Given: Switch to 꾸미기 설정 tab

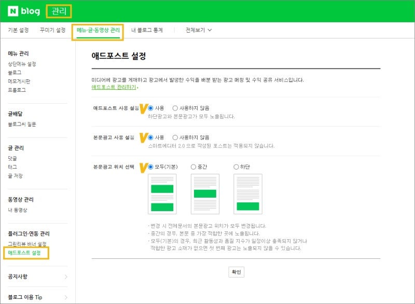Looking at the screenshot, I should click(x=52, y=30).
